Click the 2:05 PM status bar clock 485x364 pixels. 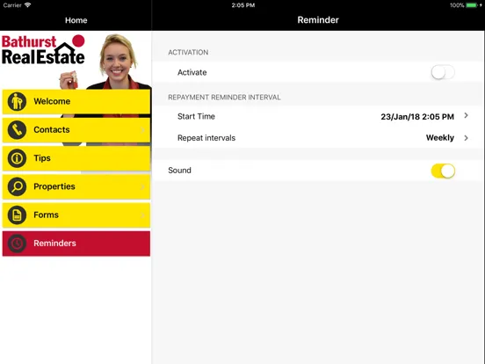pyautogui.click(x=243, y=5)
